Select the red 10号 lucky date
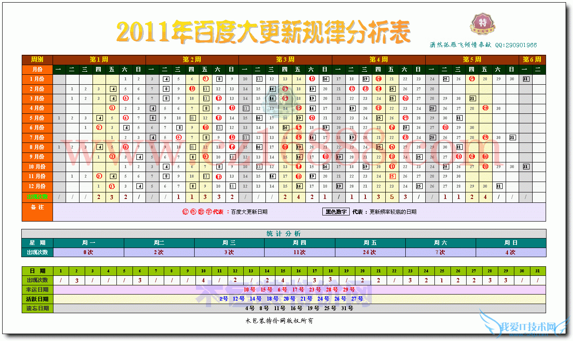This screenshot has height=341, width=573. point(249,289)
